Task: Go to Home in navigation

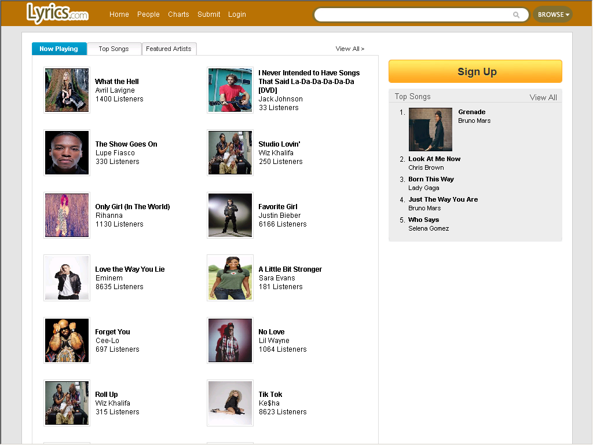Action: (x=119, y=14)
